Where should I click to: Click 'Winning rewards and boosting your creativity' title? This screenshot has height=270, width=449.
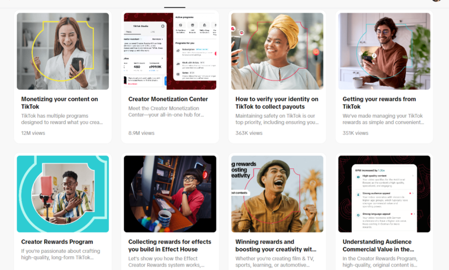coord(276,245)
